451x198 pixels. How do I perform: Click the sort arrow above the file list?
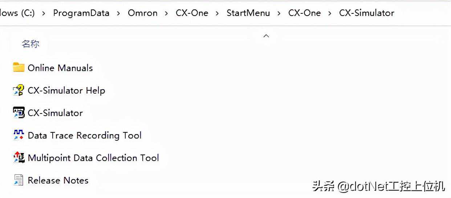(x=266, y=36)
